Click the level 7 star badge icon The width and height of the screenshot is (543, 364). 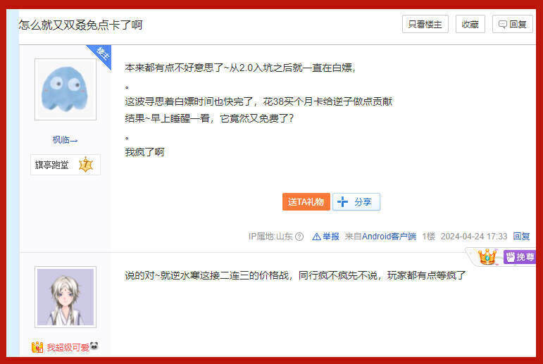click(85, 165)
